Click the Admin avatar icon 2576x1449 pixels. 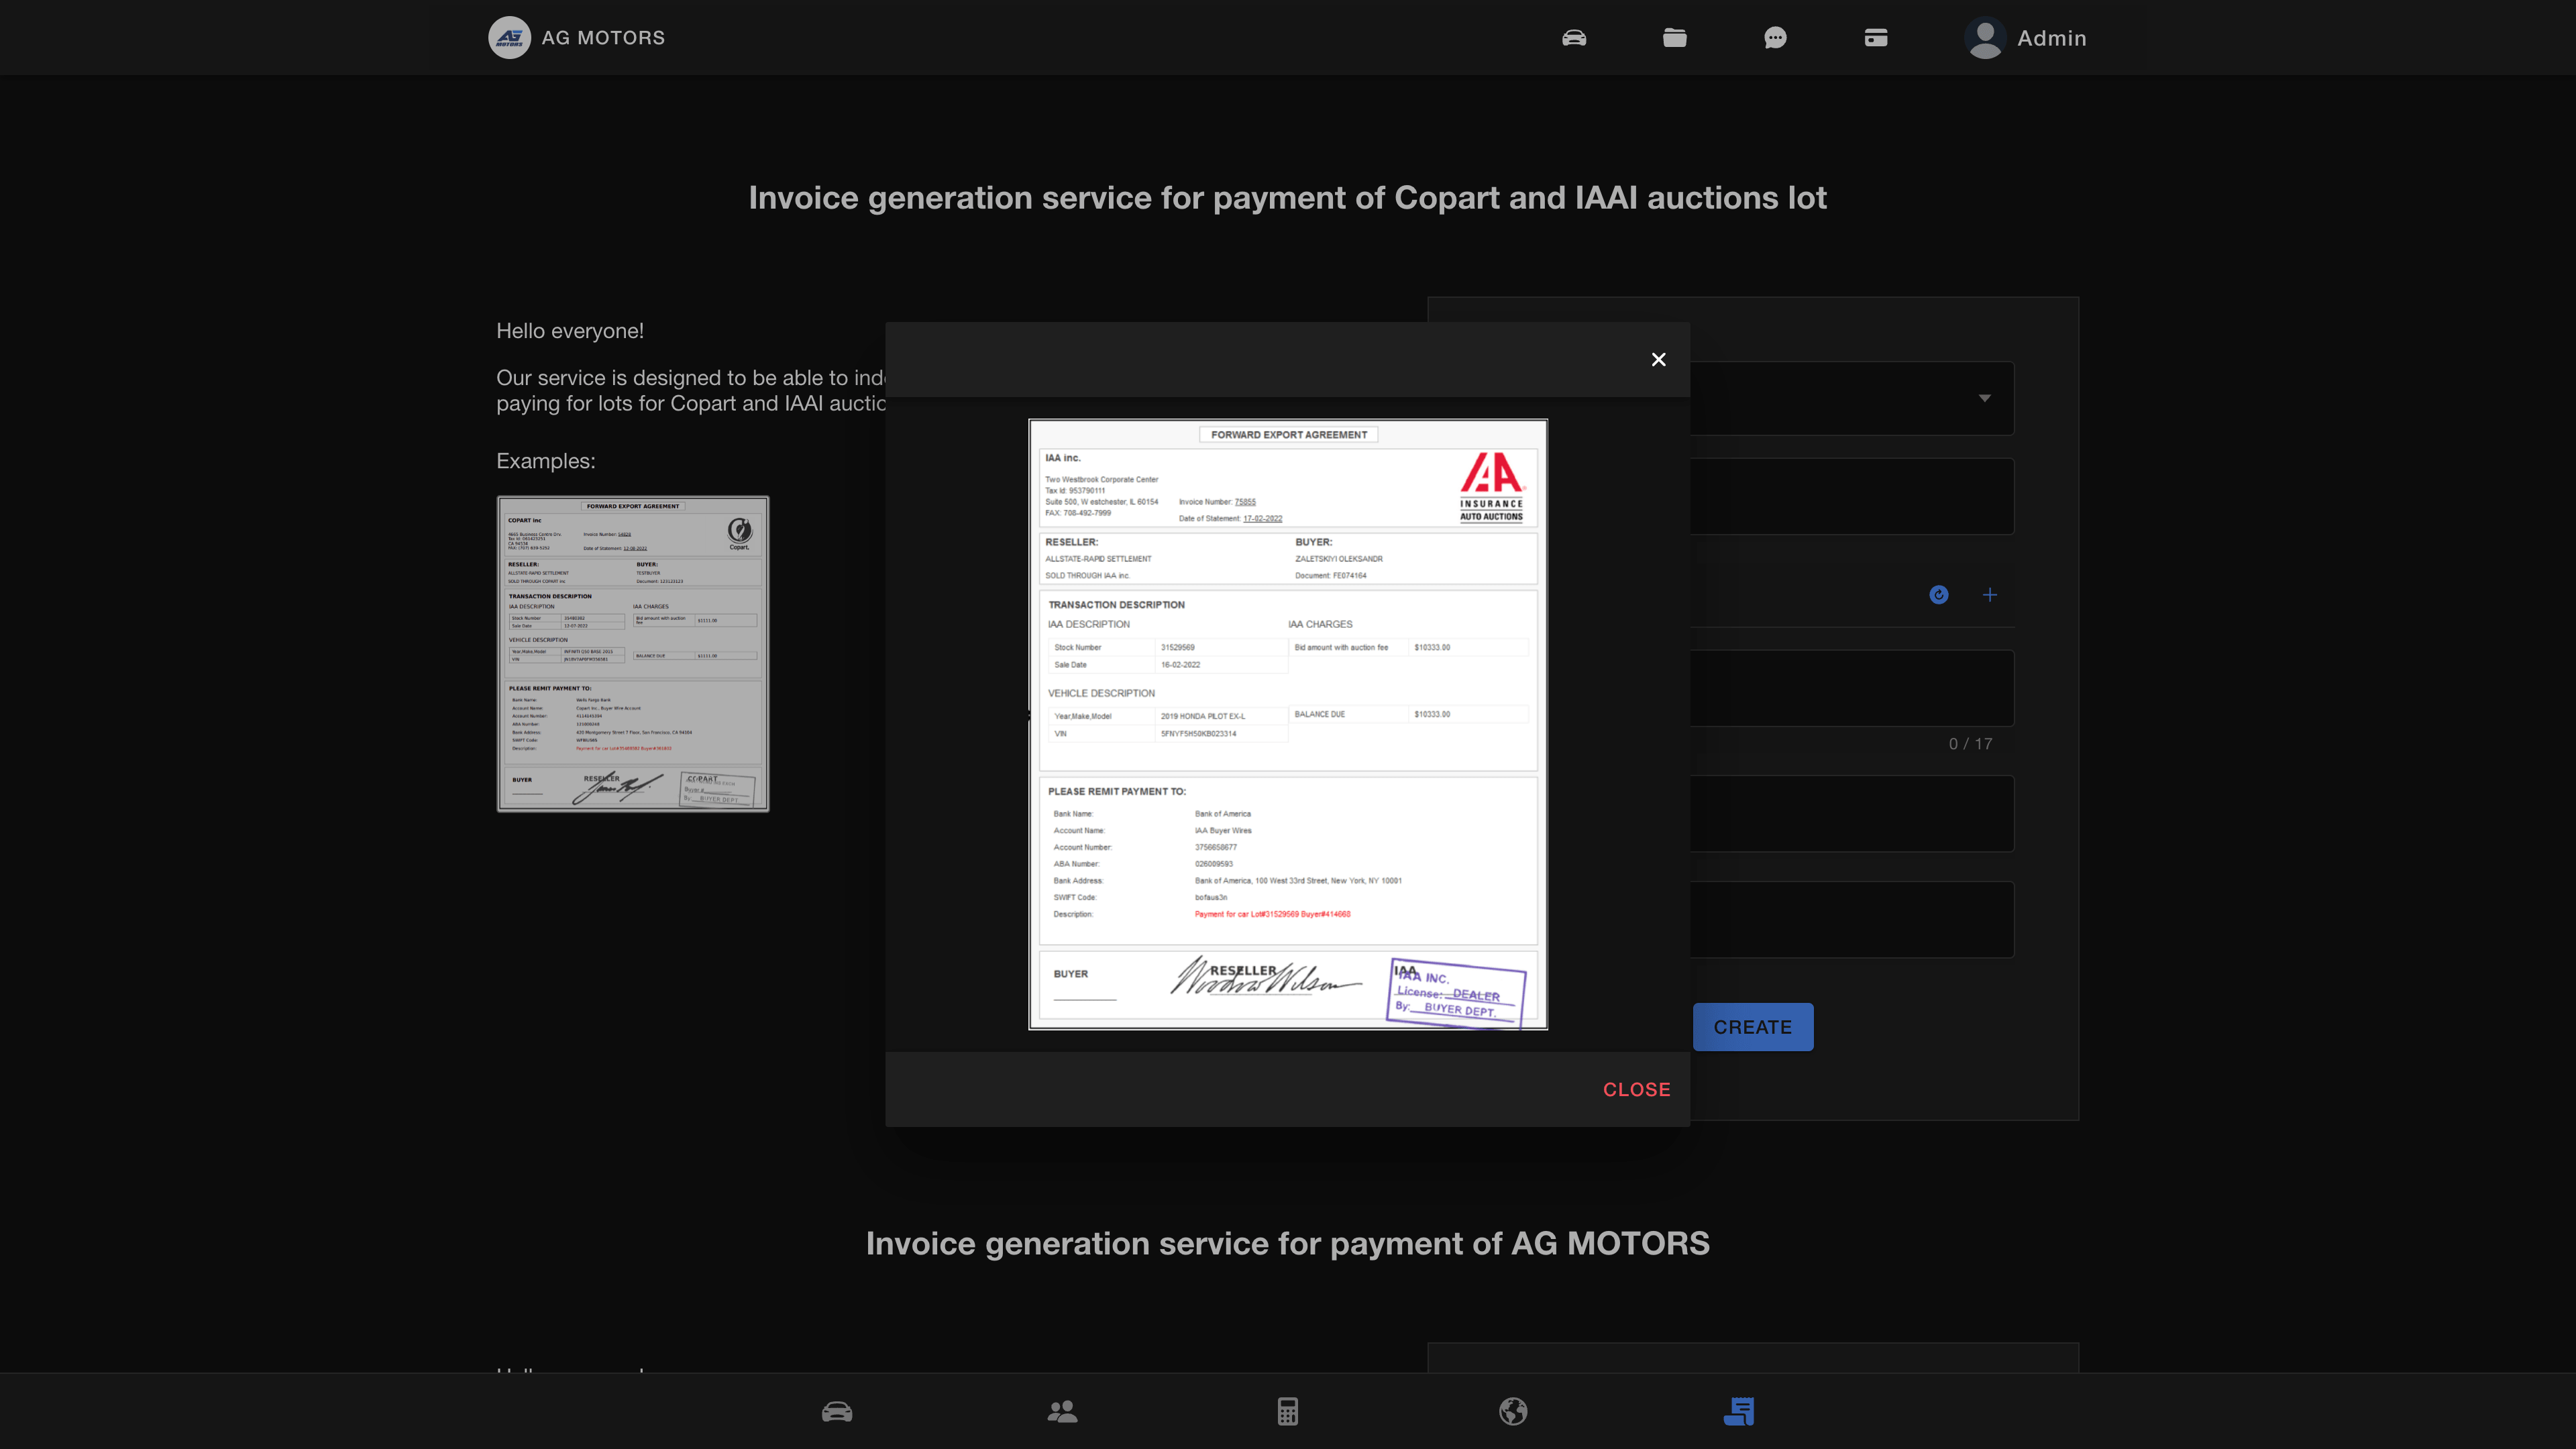click(1985, 38)
